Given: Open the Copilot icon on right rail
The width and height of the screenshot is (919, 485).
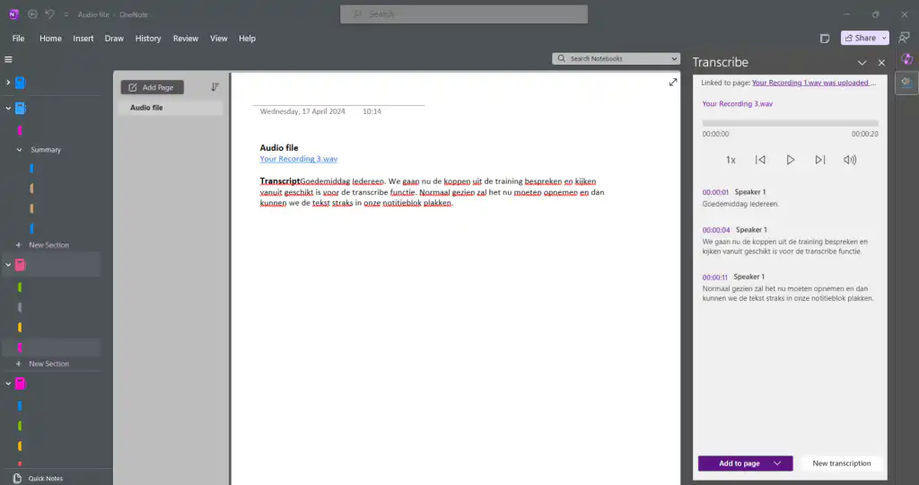Looking at the screenshot, I should (906, 59).
